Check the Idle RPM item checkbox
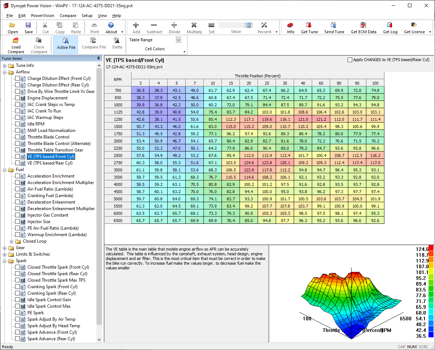Image resolution: width=435 pixels, height=350 pixels. point(18,124)
